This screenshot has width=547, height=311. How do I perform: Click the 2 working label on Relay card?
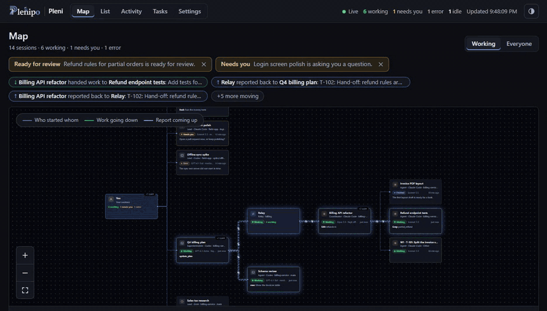click(x=271, y=222)
